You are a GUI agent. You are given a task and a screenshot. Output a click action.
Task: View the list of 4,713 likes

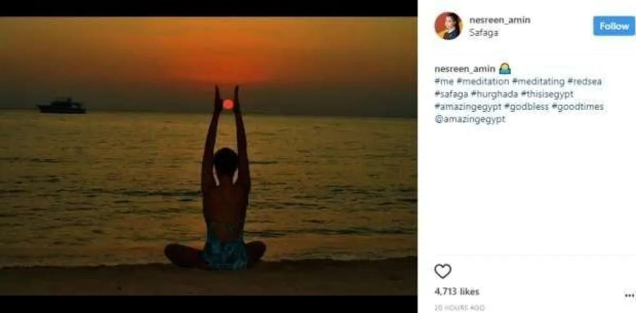click(x=456, y=292)
